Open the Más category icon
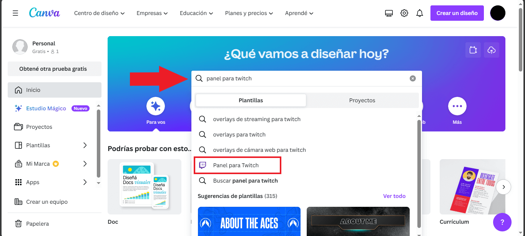The image size is (525, 236). click(457, 106)
